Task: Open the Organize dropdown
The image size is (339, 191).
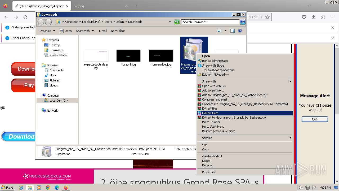Action: 47,31
